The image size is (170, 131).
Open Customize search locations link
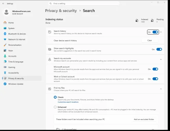(x=68, y=102)
